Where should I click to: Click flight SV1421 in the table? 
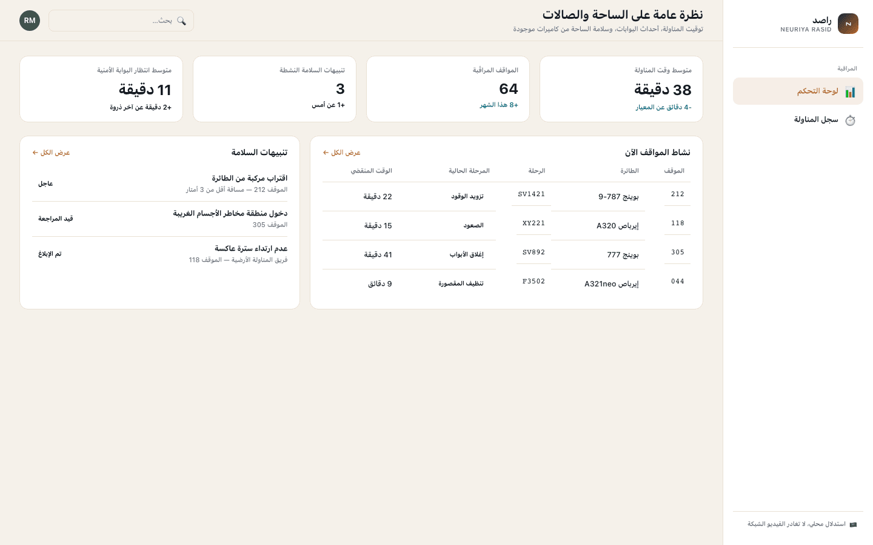[x=532, y=194]
